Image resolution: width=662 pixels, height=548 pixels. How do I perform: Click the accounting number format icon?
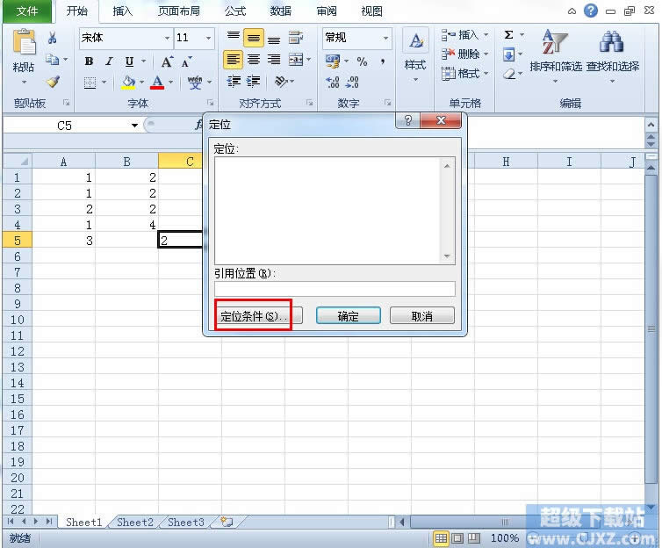(x=333, y=61)
